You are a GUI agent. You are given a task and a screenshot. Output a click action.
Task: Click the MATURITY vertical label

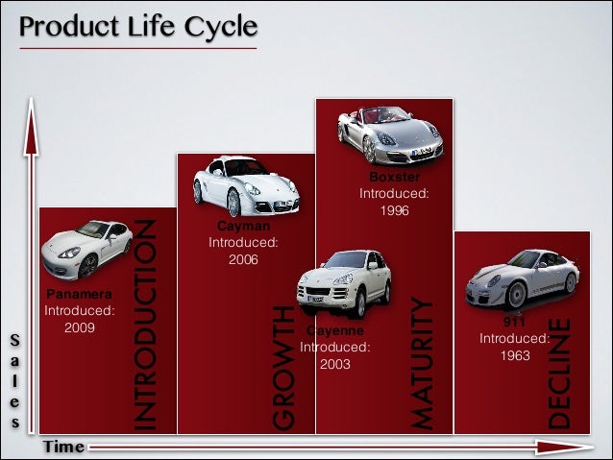tap(422, 363)
